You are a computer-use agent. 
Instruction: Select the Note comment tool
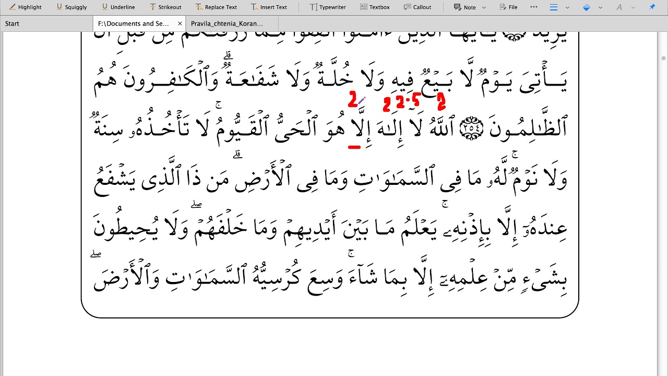coord(465,7)
